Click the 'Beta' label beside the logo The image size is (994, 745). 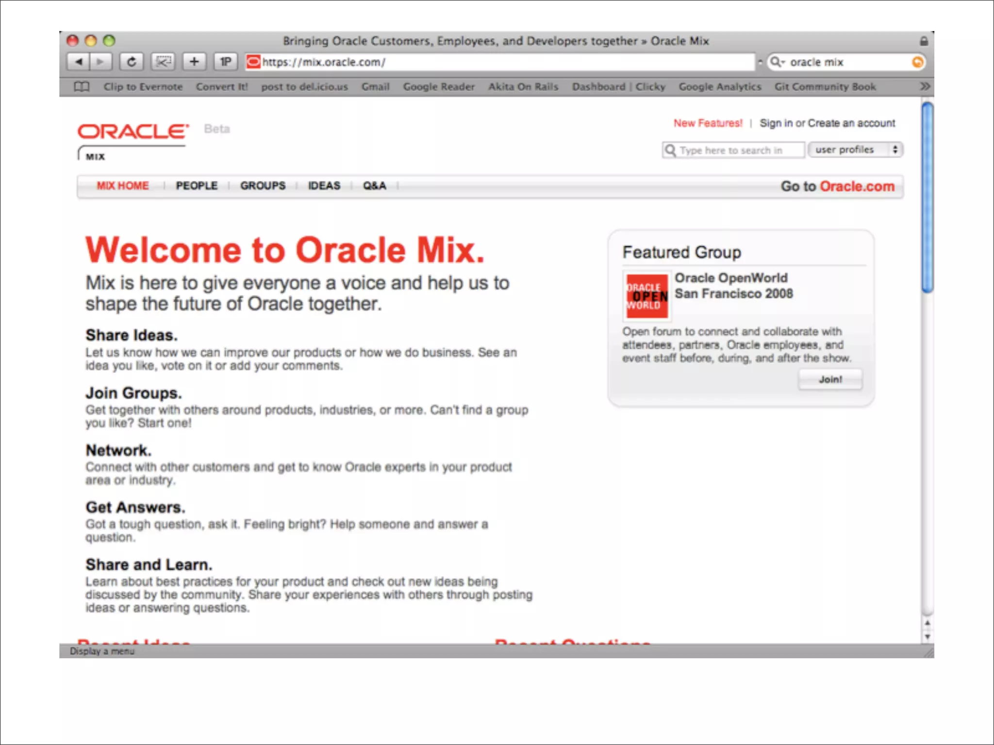(x=217, y=129)
